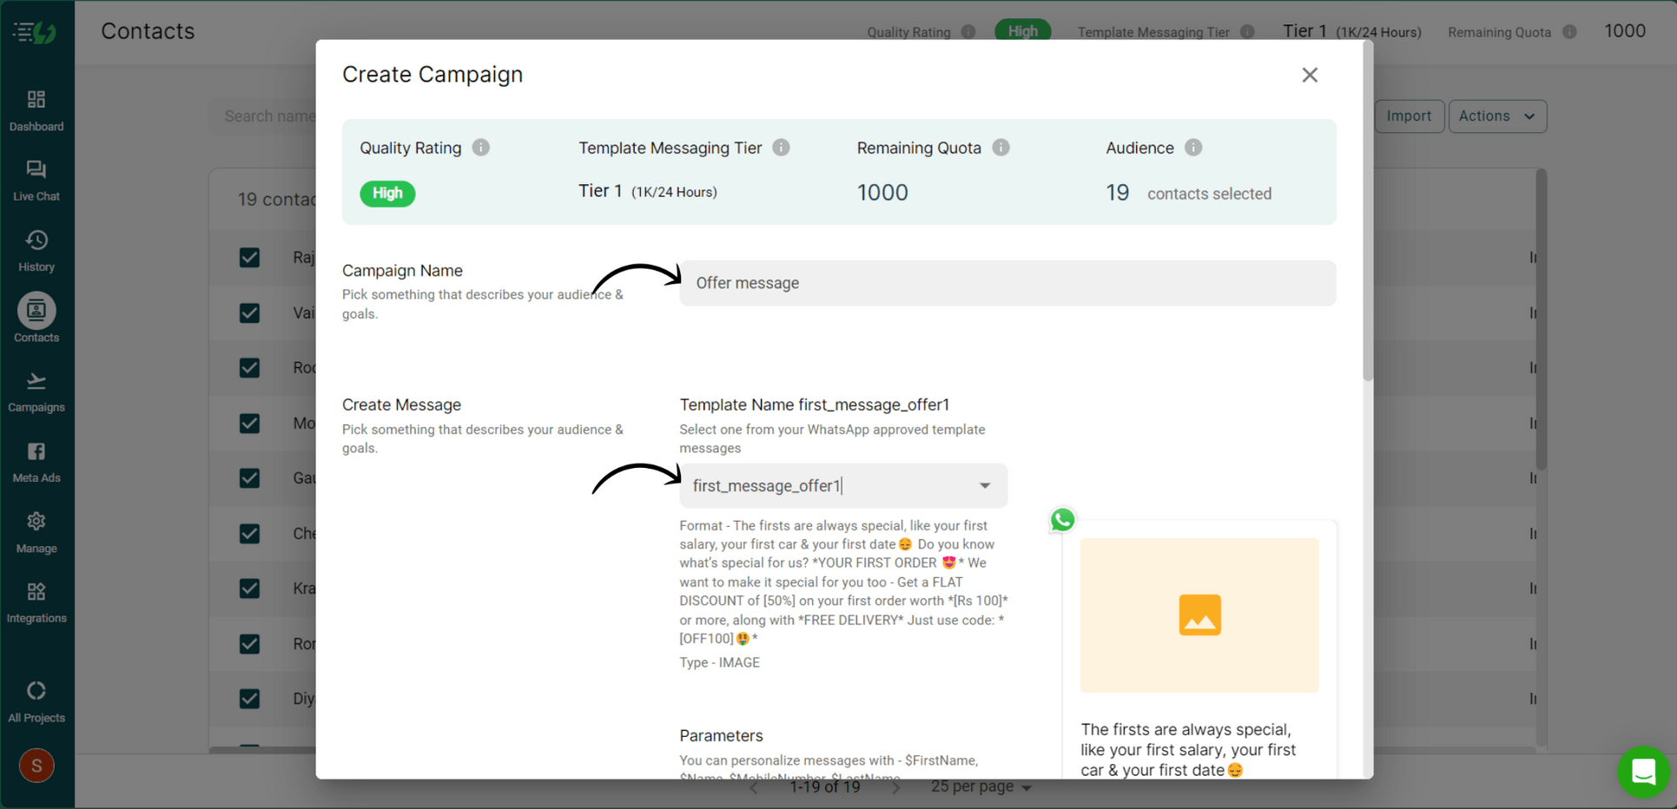The image size is (1677, 809).
Task: Open Campaigns section in sidebar
Action: 36,391
